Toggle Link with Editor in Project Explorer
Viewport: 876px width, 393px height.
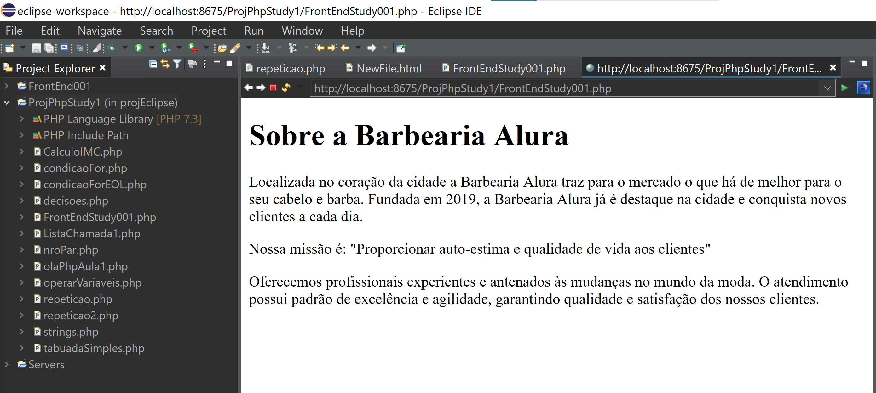pyautogui.click(x=165, y=64)
